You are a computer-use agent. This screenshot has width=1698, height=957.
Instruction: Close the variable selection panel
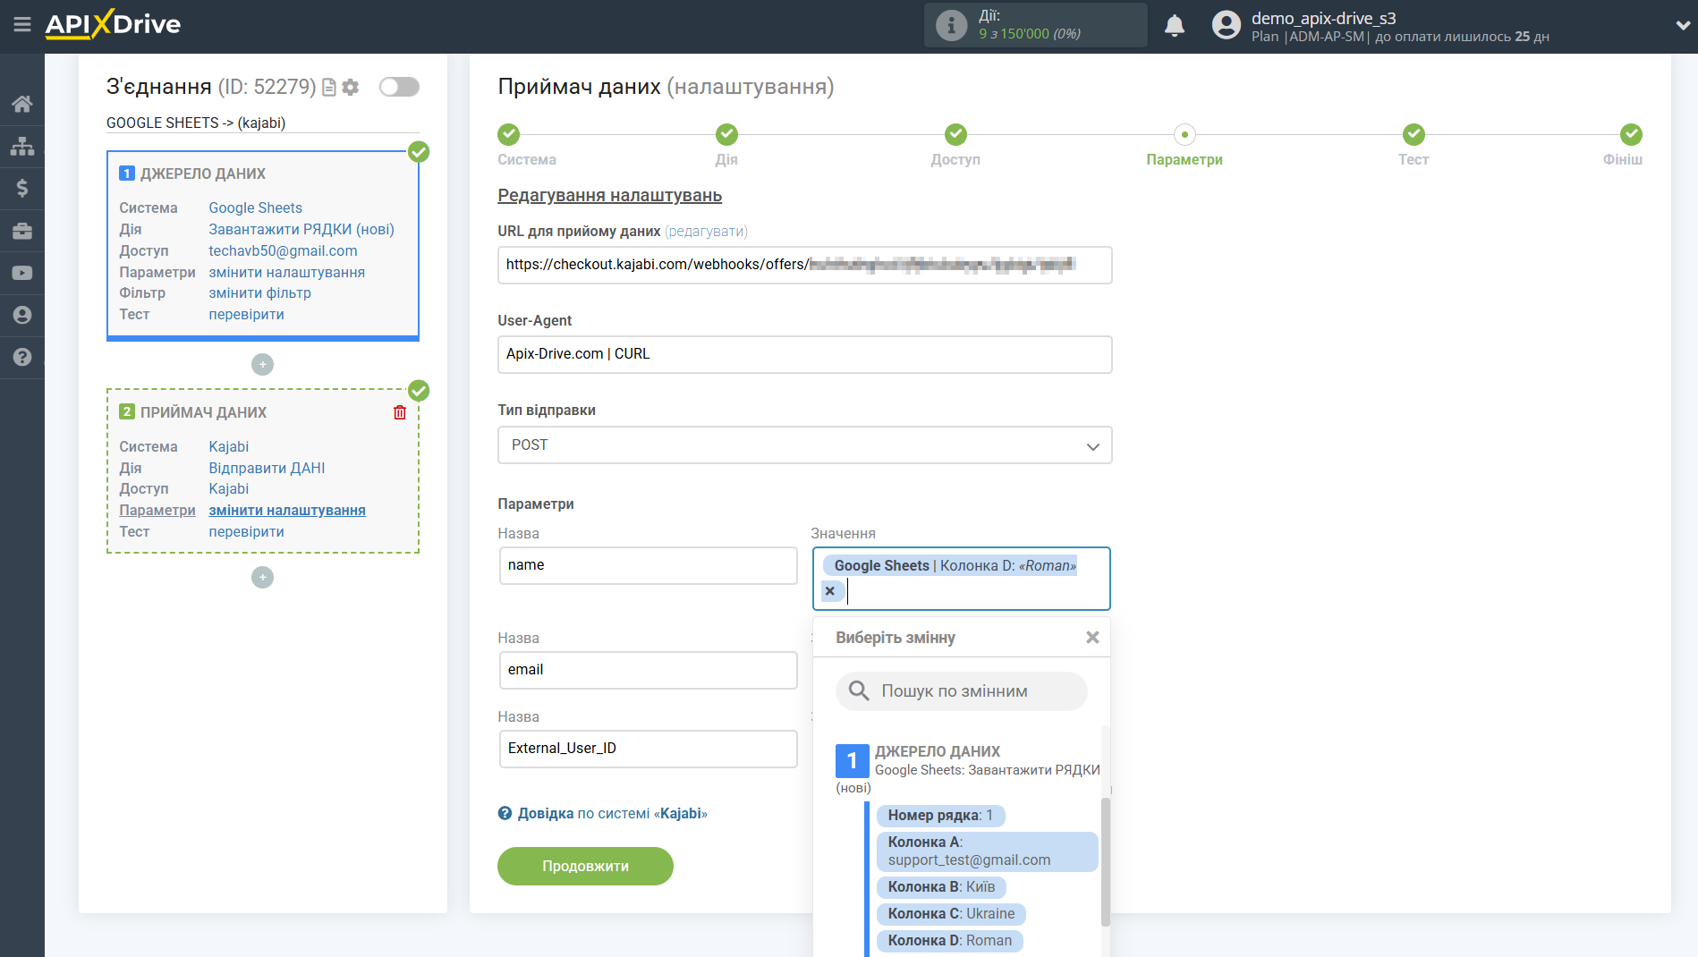pyautogui.click(x=1092, y=638)
